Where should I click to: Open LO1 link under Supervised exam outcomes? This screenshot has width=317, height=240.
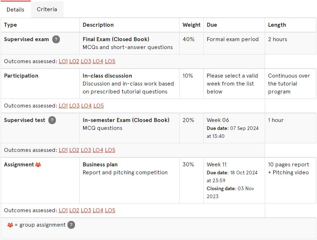pos(63,61)
